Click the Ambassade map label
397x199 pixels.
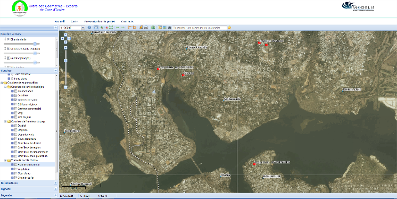(x=232, y=99)
